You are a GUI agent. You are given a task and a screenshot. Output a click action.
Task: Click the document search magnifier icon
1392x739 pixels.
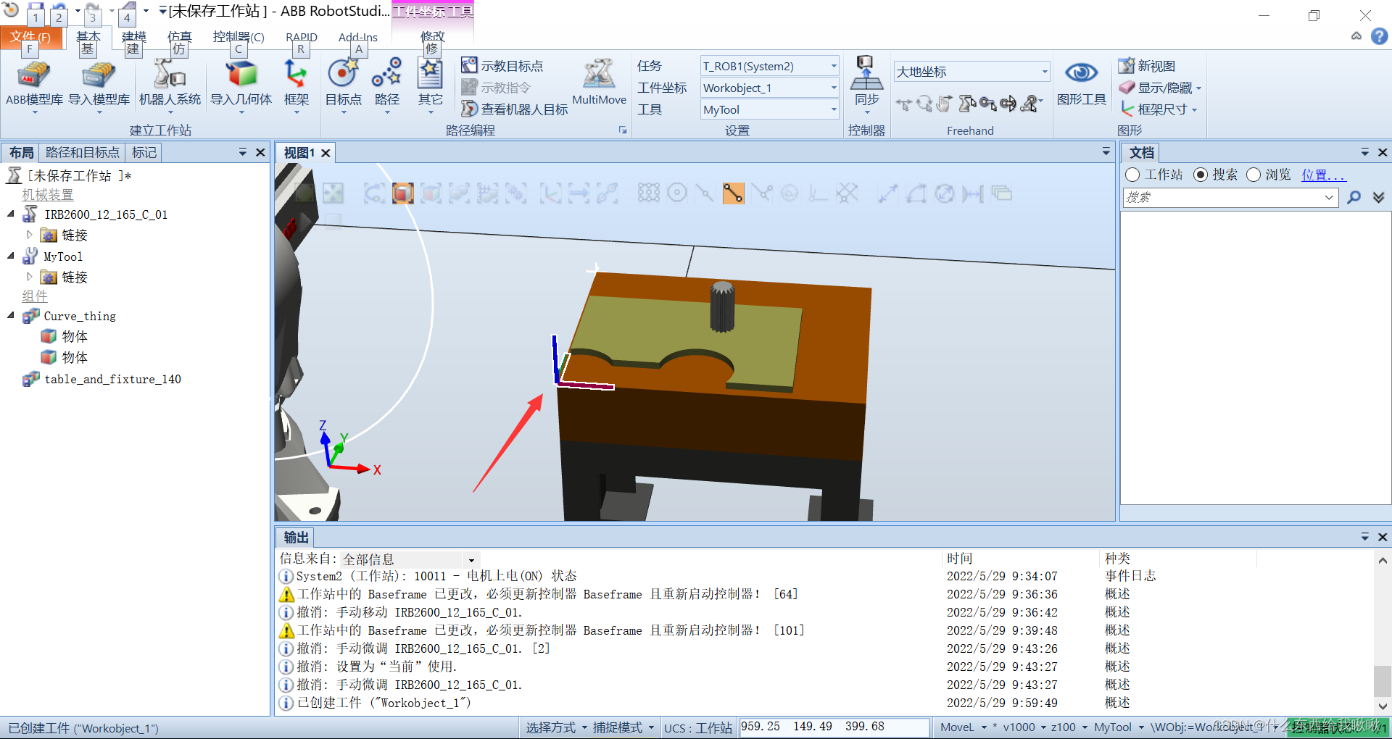click(1354, 197)
